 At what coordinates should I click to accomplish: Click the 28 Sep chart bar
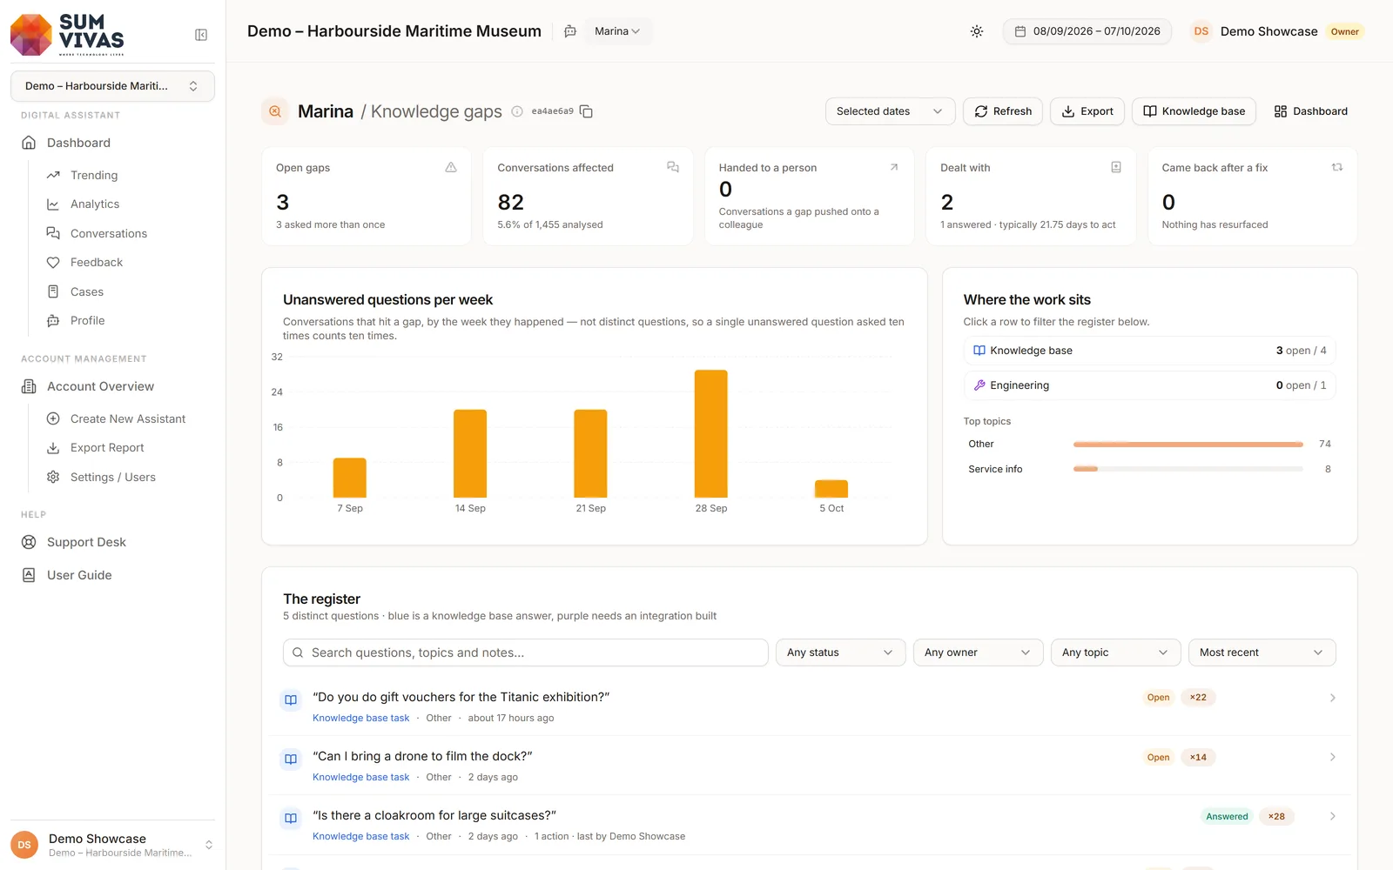click(x=710, y=434)
